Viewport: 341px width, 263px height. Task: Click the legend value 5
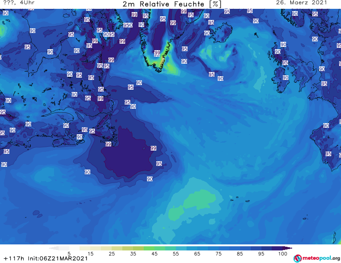69,254
